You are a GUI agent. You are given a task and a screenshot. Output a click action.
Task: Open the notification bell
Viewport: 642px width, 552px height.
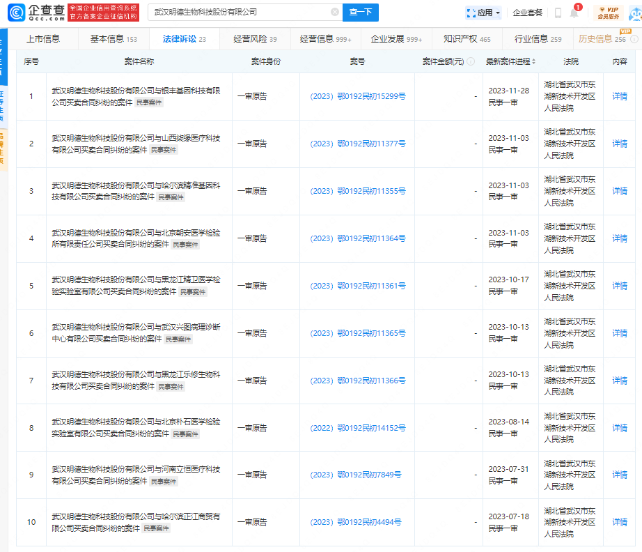point(574,13)
